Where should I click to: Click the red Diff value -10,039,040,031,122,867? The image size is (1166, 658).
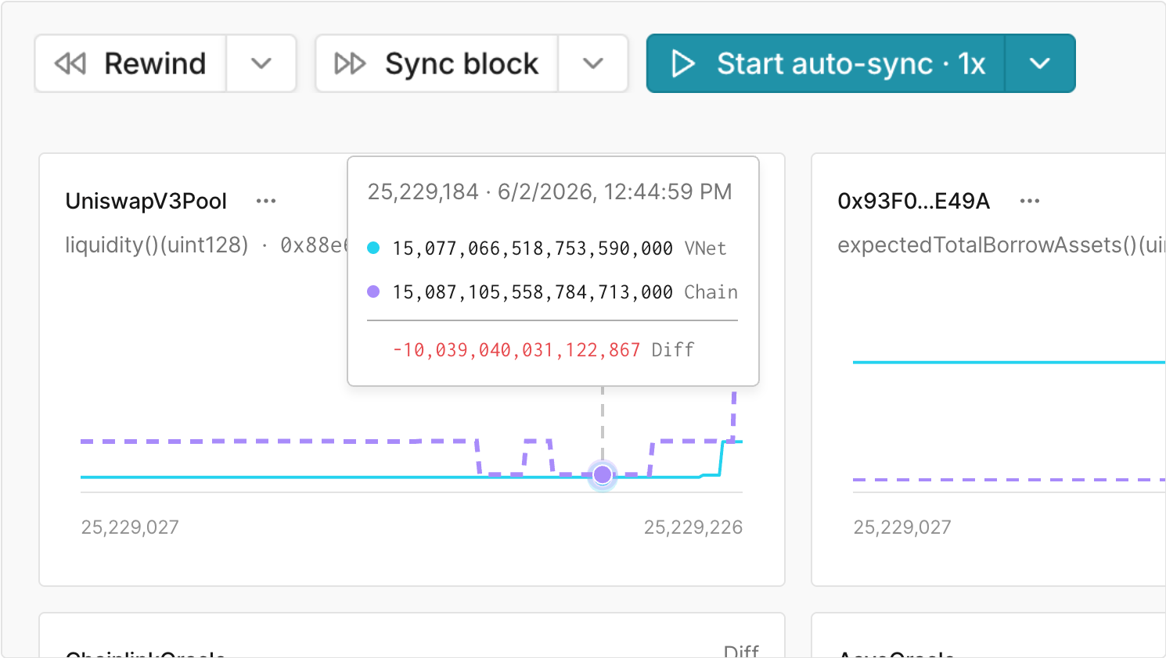click(516, 350)
